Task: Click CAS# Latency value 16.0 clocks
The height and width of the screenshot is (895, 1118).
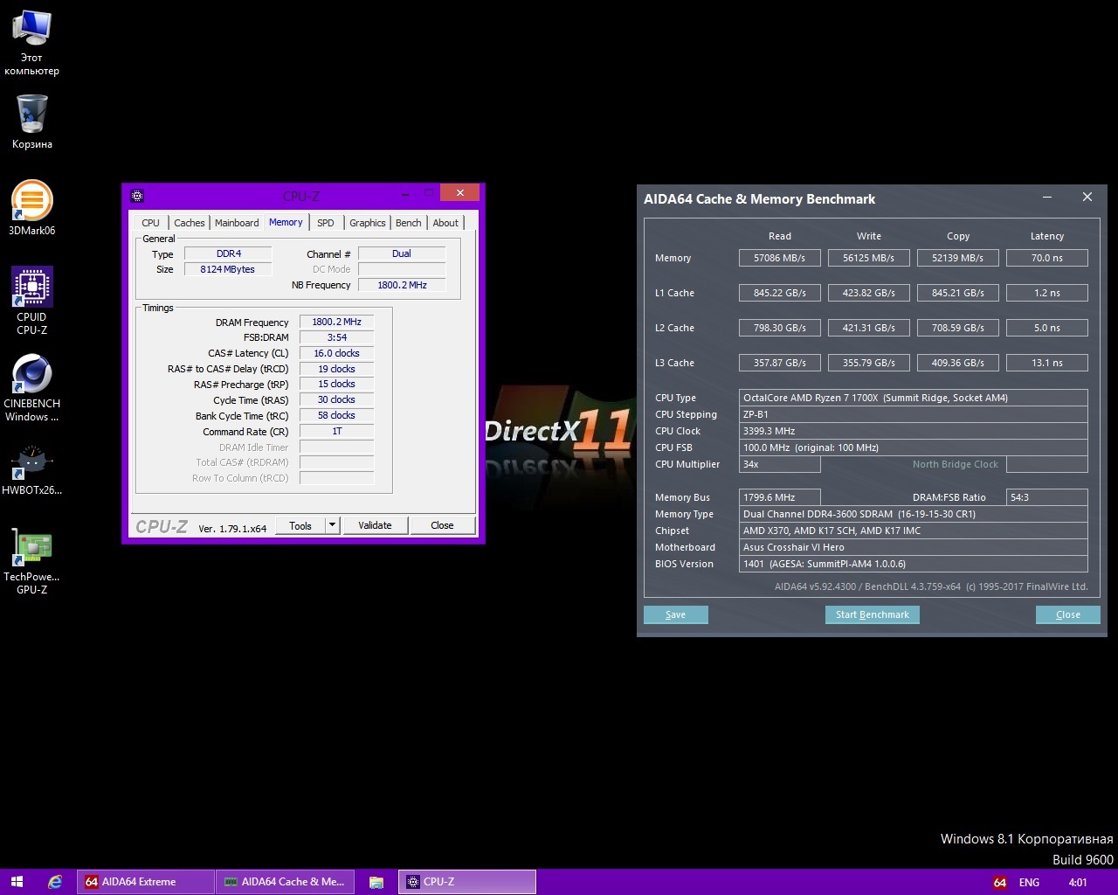Action: pyautogui.click(x=336, y=353)
